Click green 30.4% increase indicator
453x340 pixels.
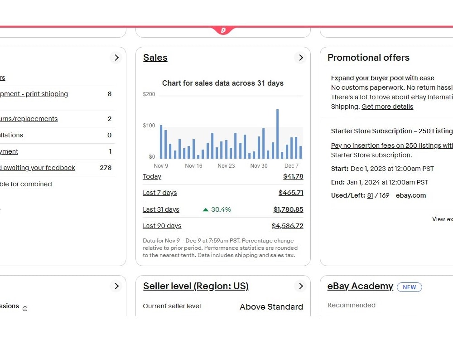217,209
